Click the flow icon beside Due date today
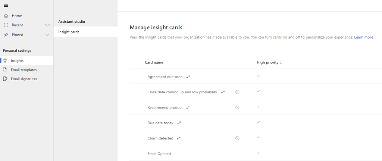 pyautogui.click(x=179, y=123)
